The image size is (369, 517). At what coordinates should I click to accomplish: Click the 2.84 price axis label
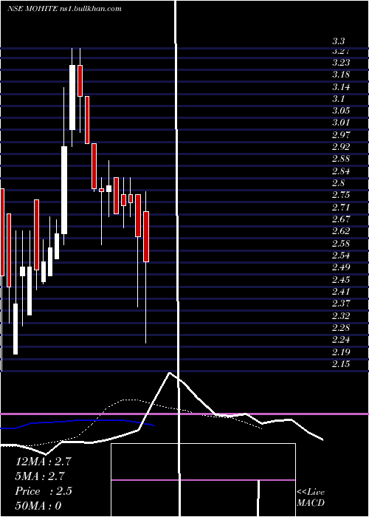click(341, 171)
